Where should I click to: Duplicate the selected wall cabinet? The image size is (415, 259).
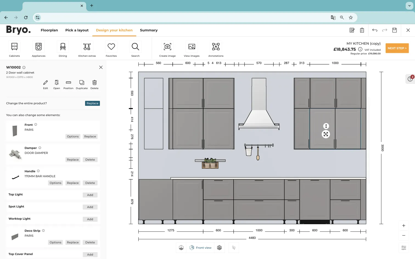coord(82,84)
